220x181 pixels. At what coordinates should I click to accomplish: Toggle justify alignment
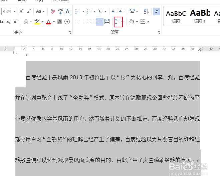tap(100, 22)
